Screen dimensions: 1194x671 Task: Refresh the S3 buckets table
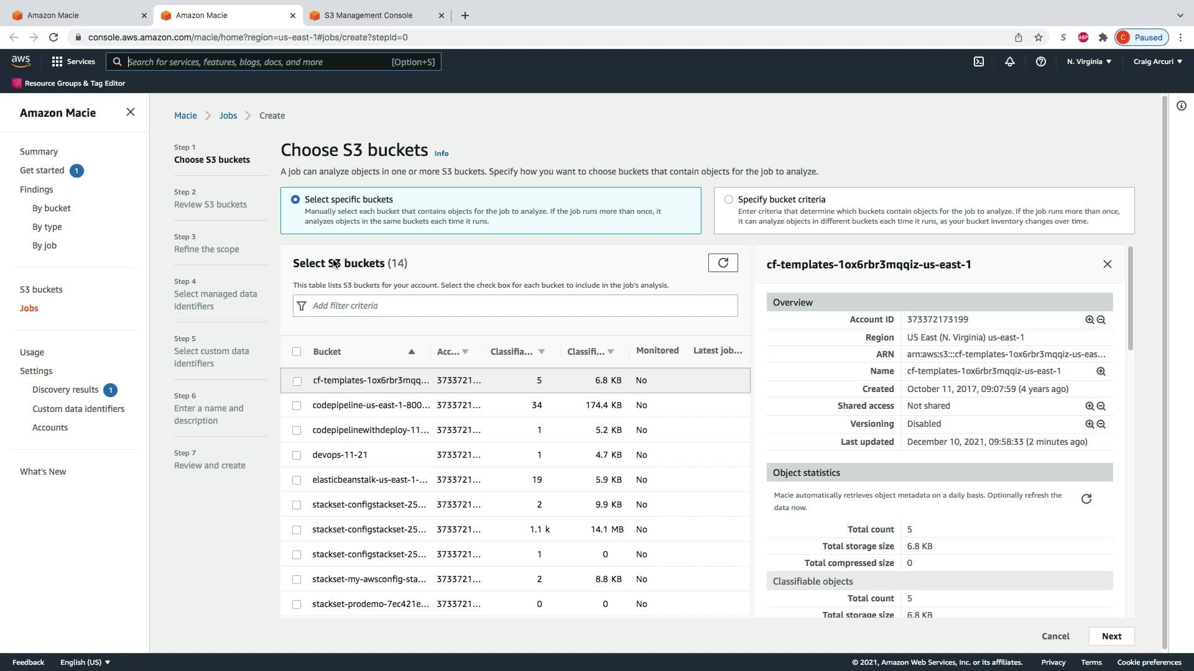coord(723,263)
